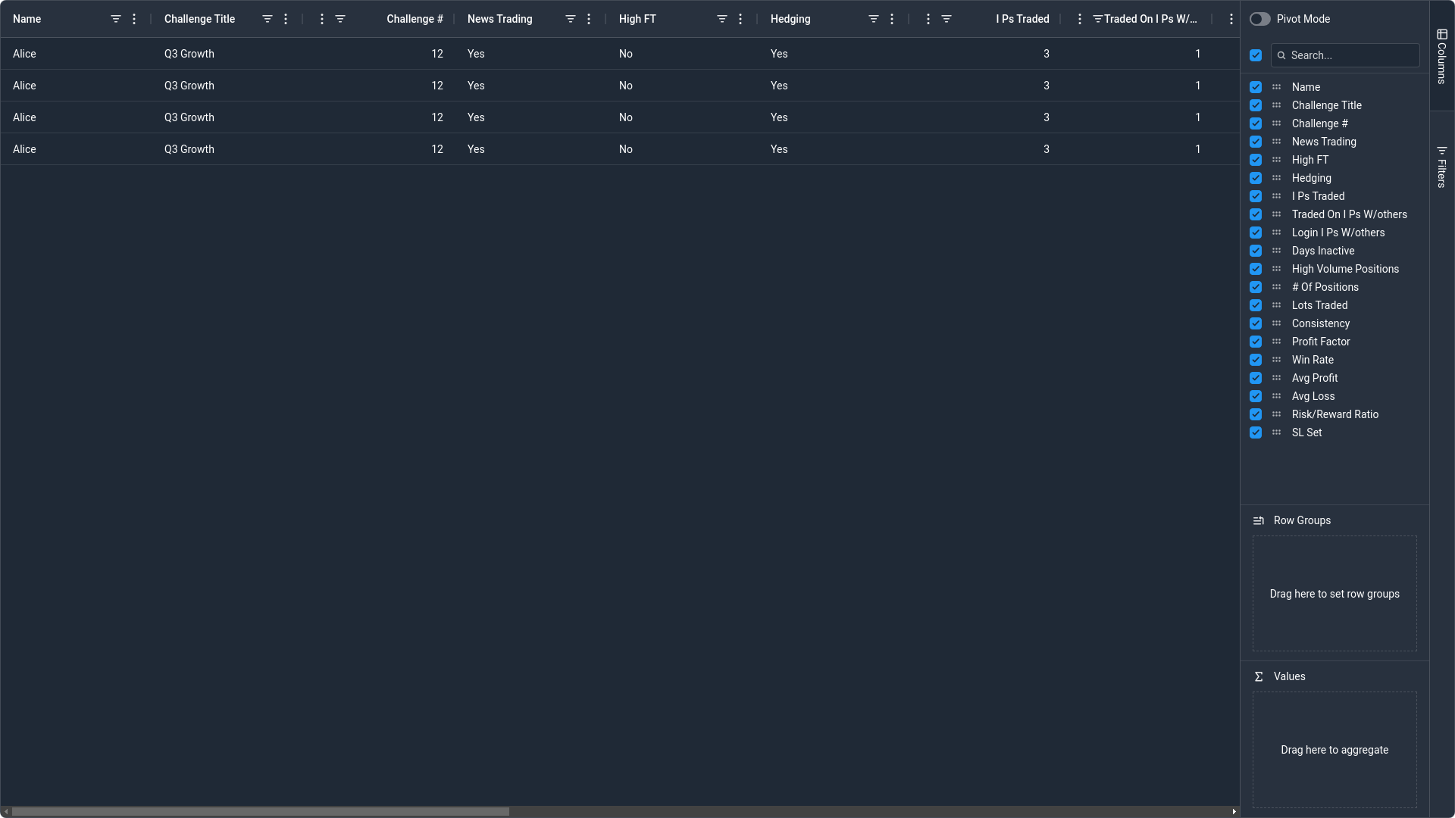Open the I Ps Traded column menu
This screenshot has height=818, width=1455.
(x=928, y=19)
